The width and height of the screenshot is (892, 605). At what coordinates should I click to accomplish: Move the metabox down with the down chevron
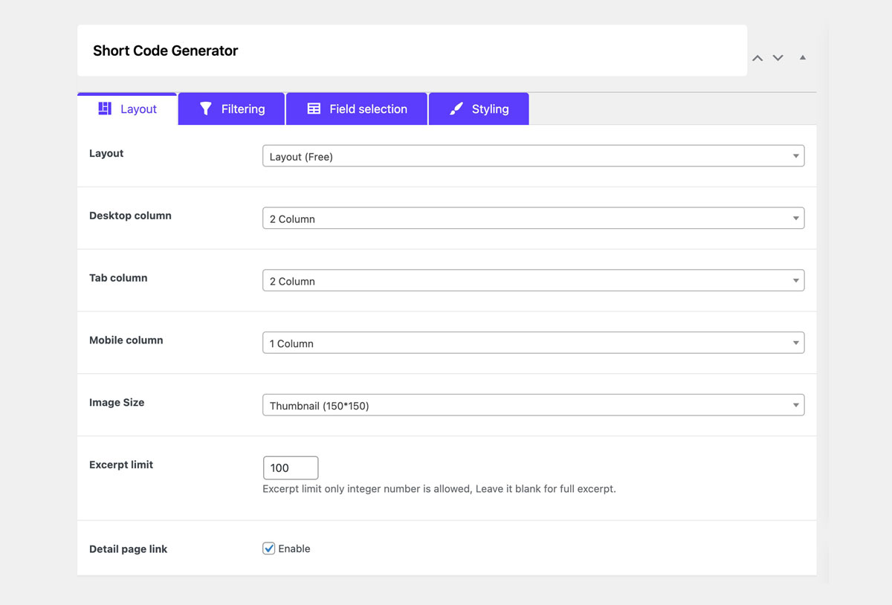pos(778,58)
